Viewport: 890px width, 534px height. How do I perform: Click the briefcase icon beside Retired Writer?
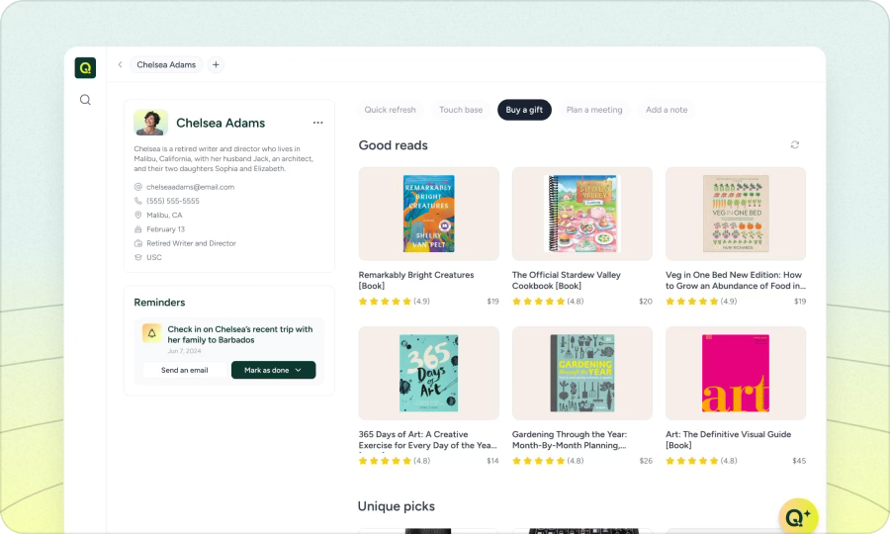point(137,243)
